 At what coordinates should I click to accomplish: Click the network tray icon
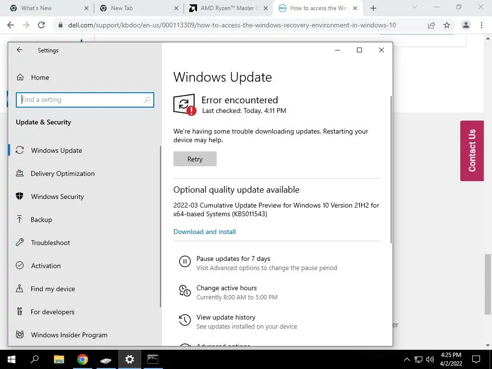(x=418, y=359)
